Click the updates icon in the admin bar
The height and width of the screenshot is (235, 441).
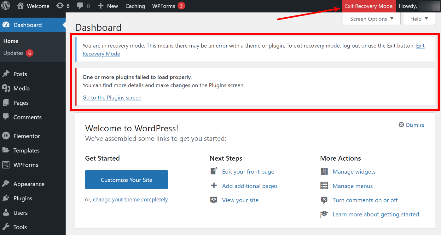(x=60, y=6)
